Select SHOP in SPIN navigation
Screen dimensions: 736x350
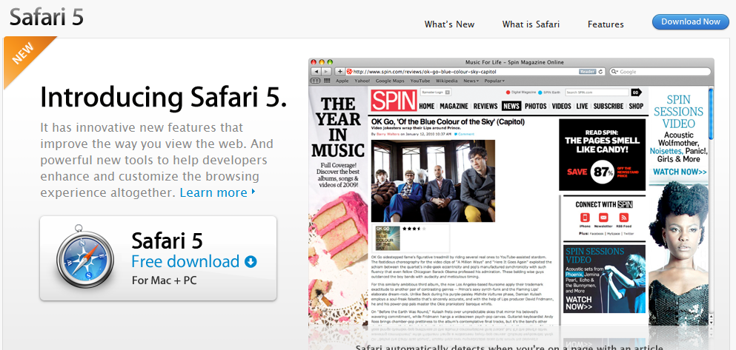click(x=636, y=107)
